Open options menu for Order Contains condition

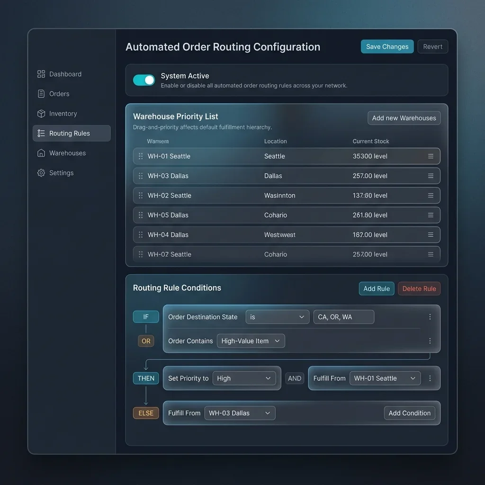430,341
